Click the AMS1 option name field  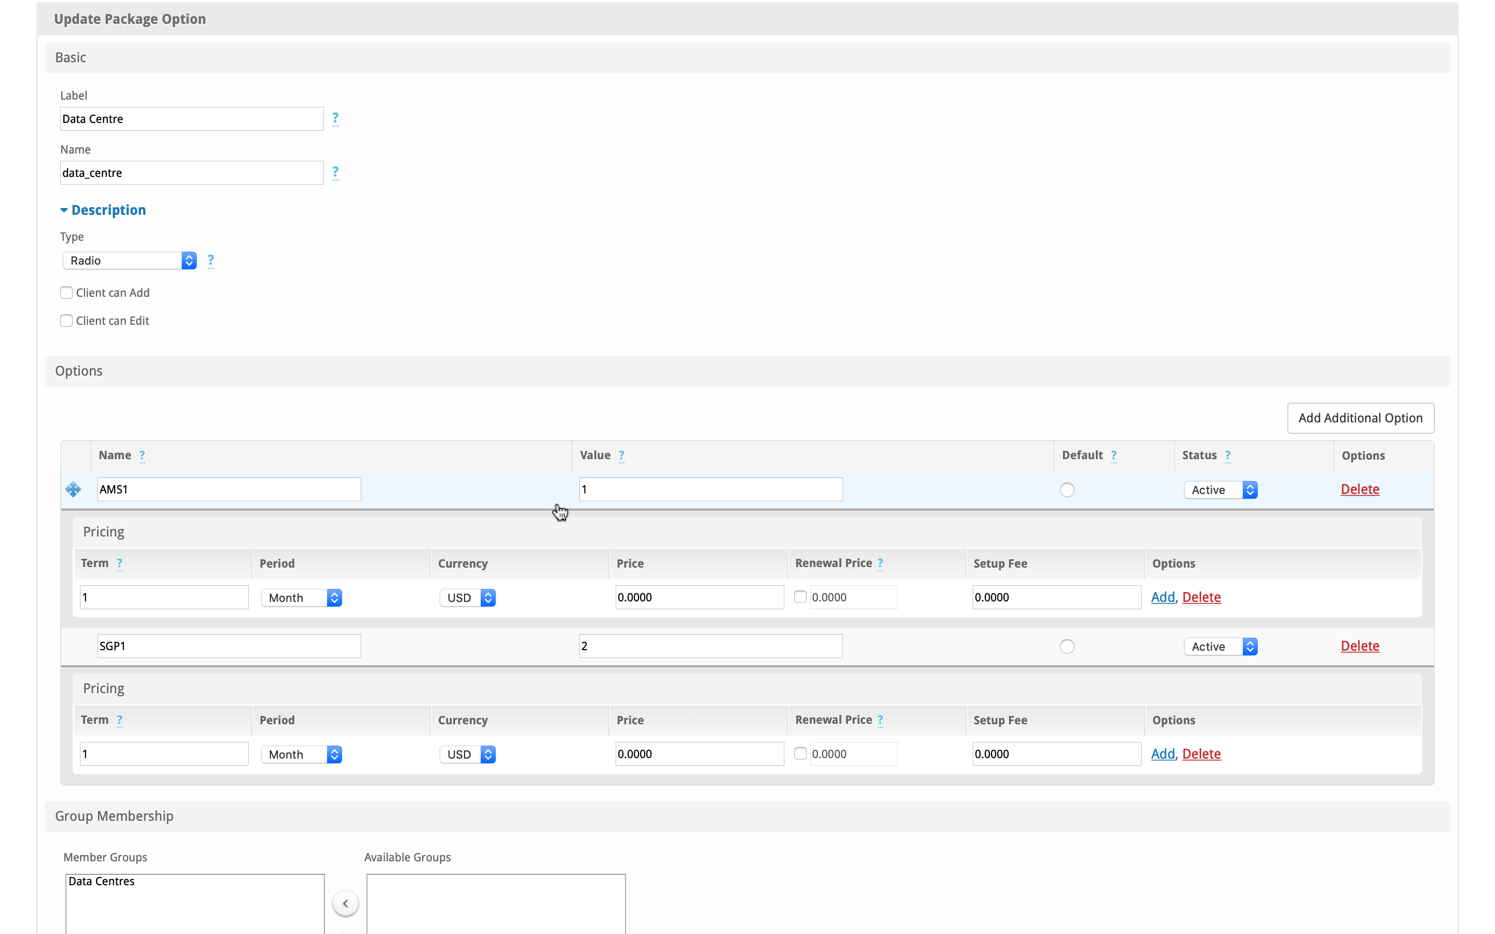(x=229, y=489)
